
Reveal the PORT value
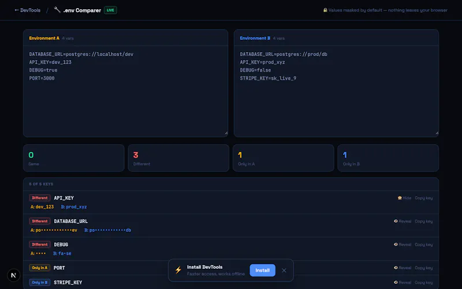click(403, 268)
